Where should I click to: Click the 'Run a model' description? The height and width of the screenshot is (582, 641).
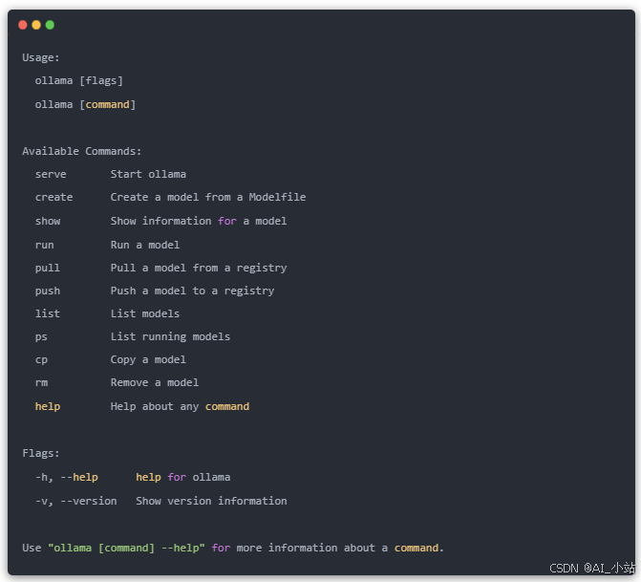click(x=144, y=245)
